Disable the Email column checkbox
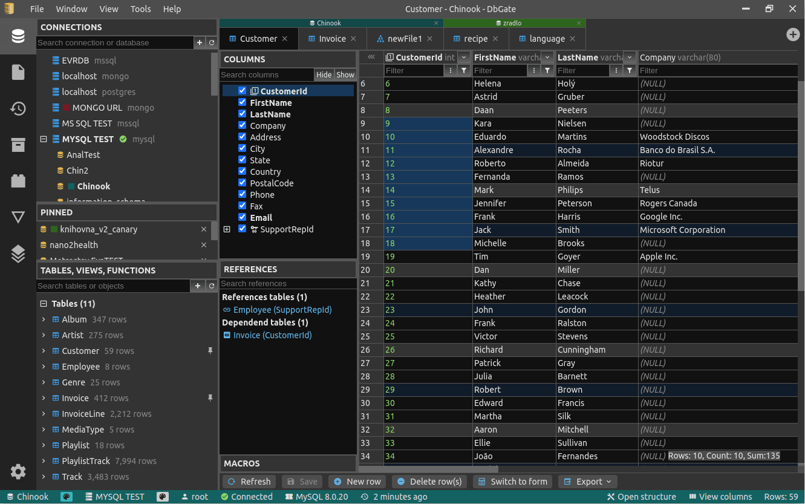805x504 pixels. pyautogui.click(x=243, y=217)
